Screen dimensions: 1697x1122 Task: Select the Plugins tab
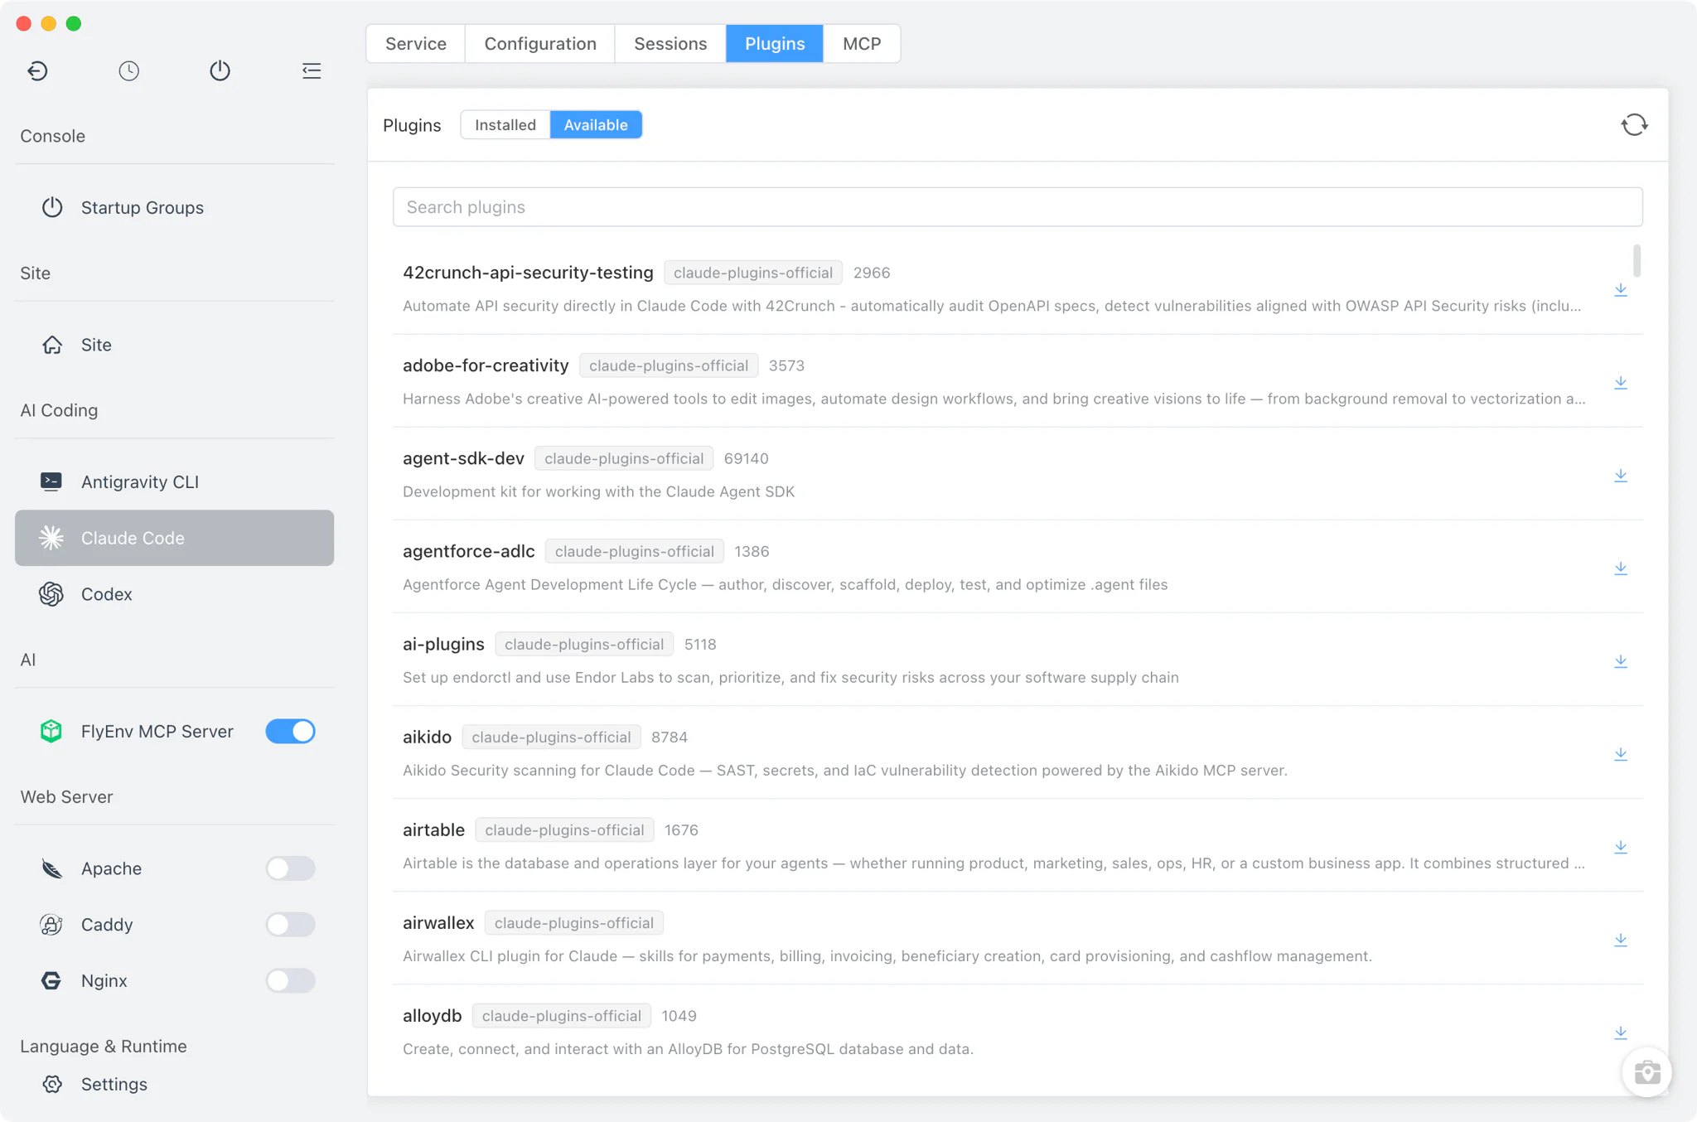click(x=775, y=44)
